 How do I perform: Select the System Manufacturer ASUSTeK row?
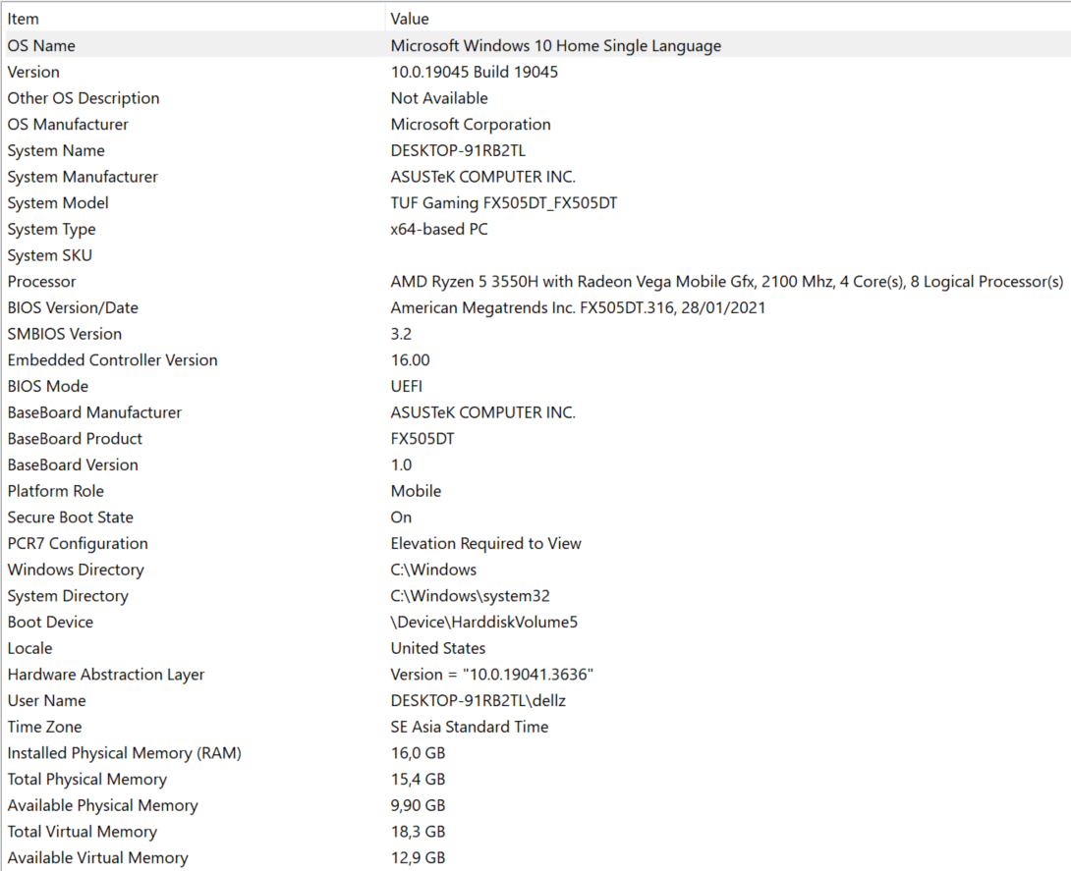point(197,177)
